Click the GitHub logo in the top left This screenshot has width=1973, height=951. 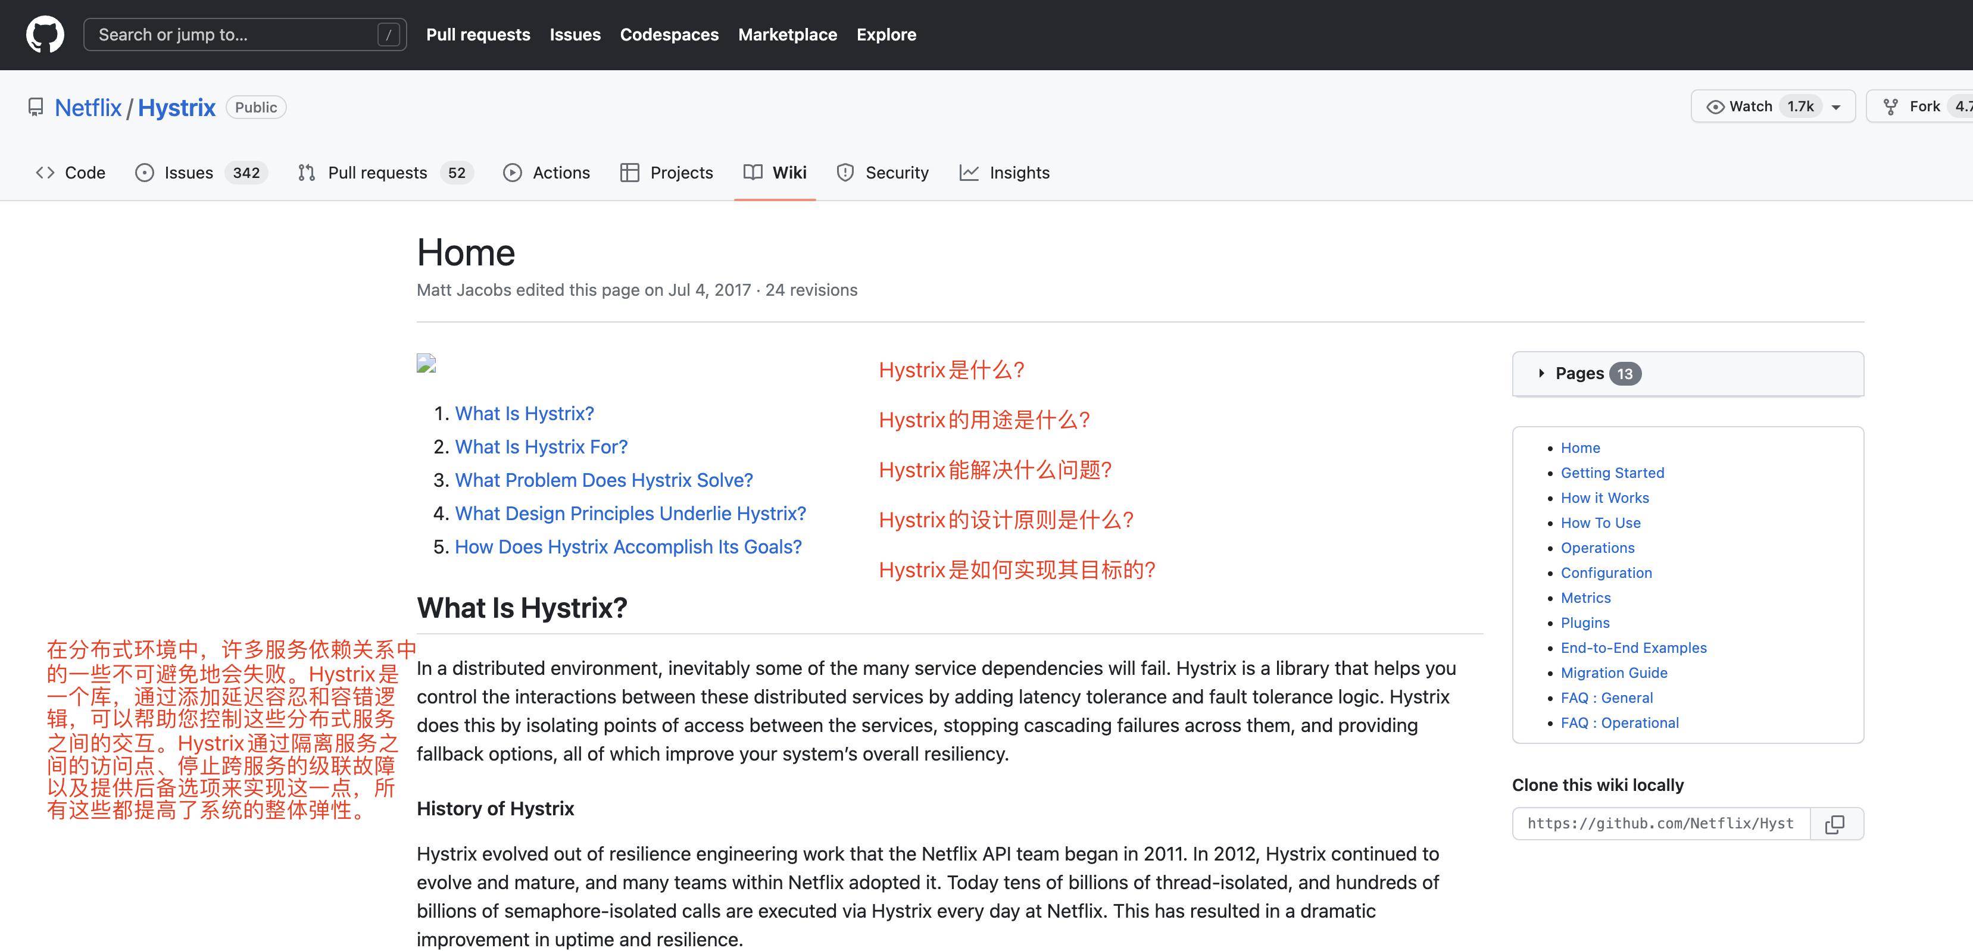pos(45,34)
